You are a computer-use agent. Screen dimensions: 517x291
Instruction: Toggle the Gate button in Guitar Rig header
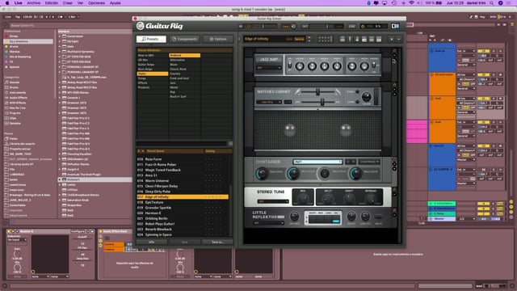[285, 26]
